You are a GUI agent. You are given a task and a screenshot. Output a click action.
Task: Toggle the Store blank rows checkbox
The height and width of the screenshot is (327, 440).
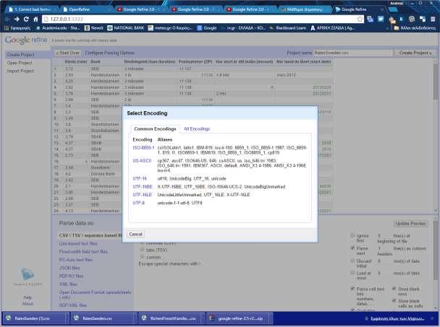pyautogui.click(x=394, y=288)
